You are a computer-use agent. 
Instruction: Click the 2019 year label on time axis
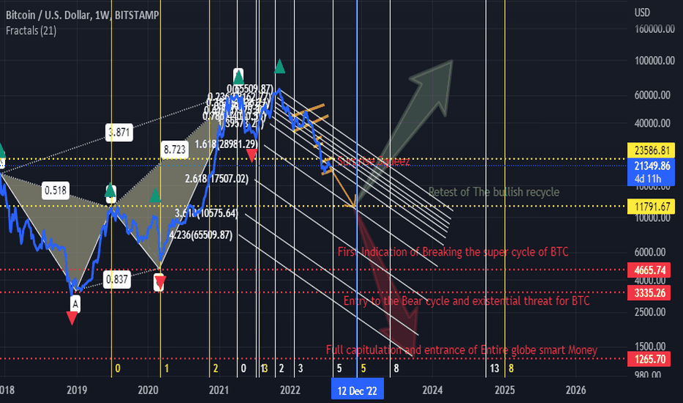77,390
